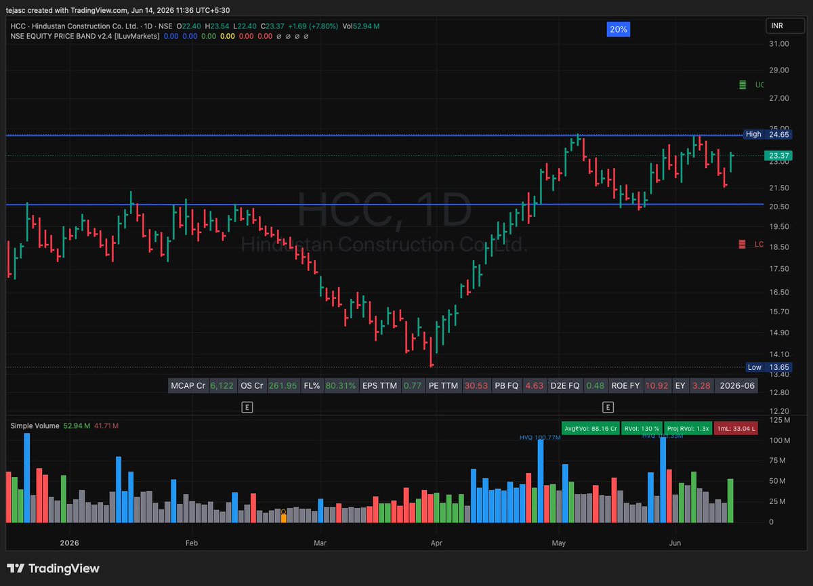
Task: Click the EPS value 0.77
Action: (x=412, y=385)
